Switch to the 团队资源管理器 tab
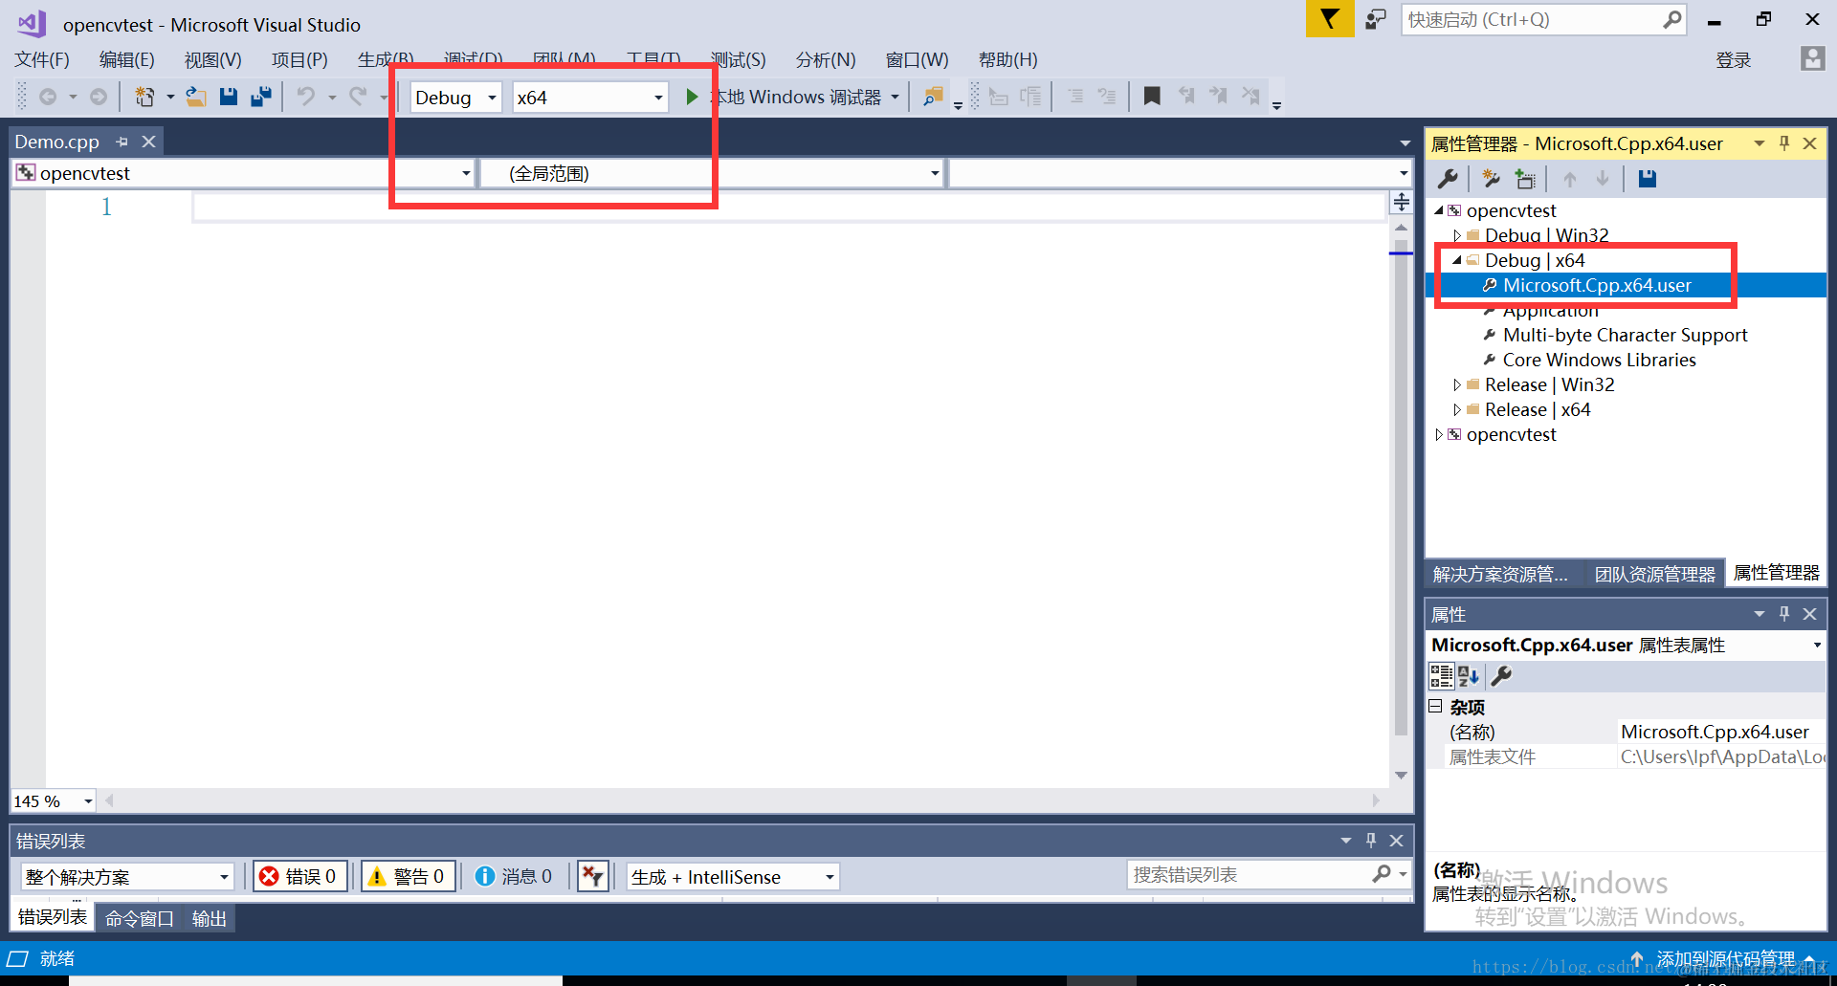The image size is (1837, 986). [x=1654, y=574]
